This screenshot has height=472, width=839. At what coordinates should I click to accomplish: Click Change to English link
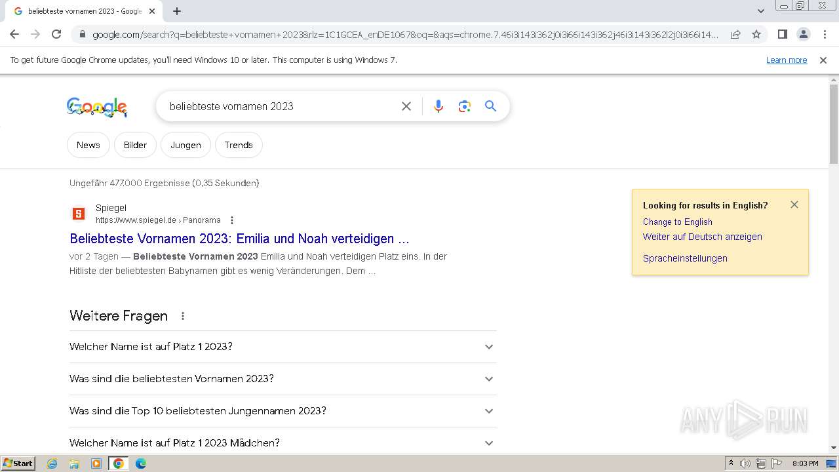(x=678, y=222)
